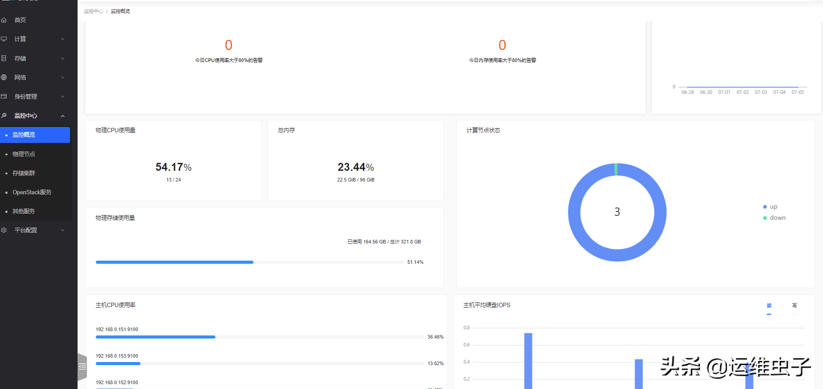Image resolution: width=823 pixels, height=389 pixels.
Task: Click the green down segment of donut chart
Action: 616,169
